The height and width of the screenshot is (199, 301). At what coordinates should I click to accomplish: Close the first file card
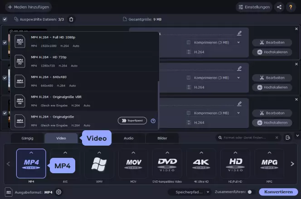[x=296, y=29]
